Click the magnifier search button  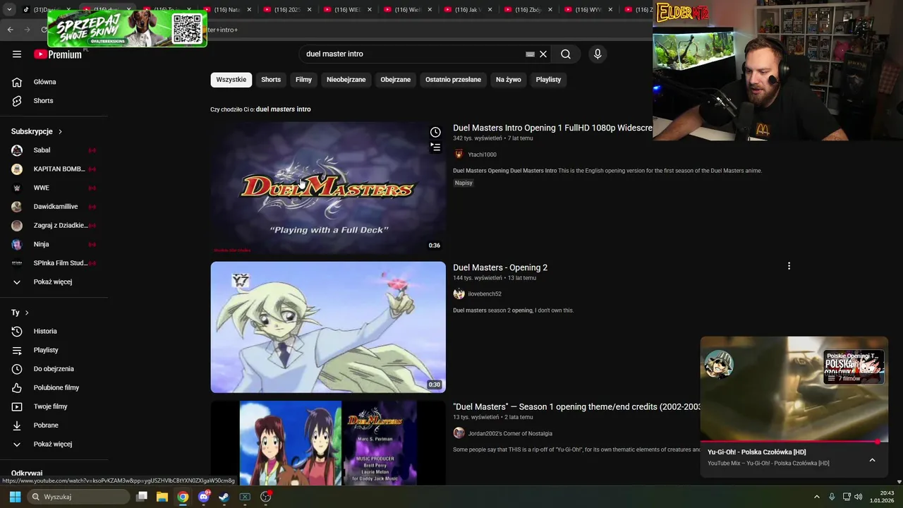pyautogui.click(x=566, y=54)
